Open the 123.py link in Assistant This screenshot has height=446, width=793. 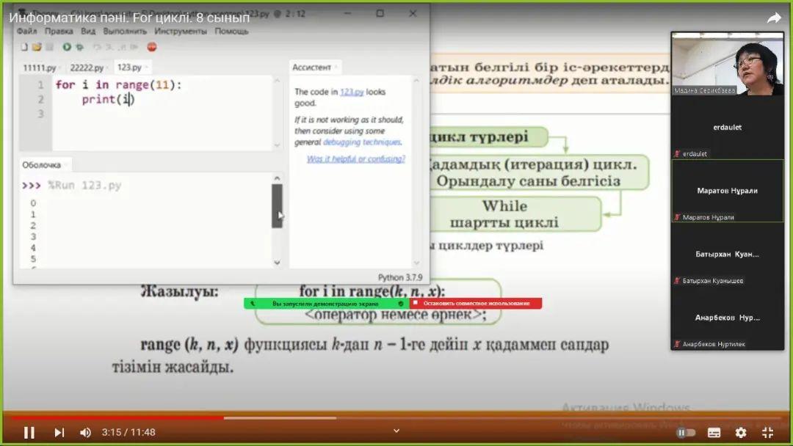click(x=352, y=92)
